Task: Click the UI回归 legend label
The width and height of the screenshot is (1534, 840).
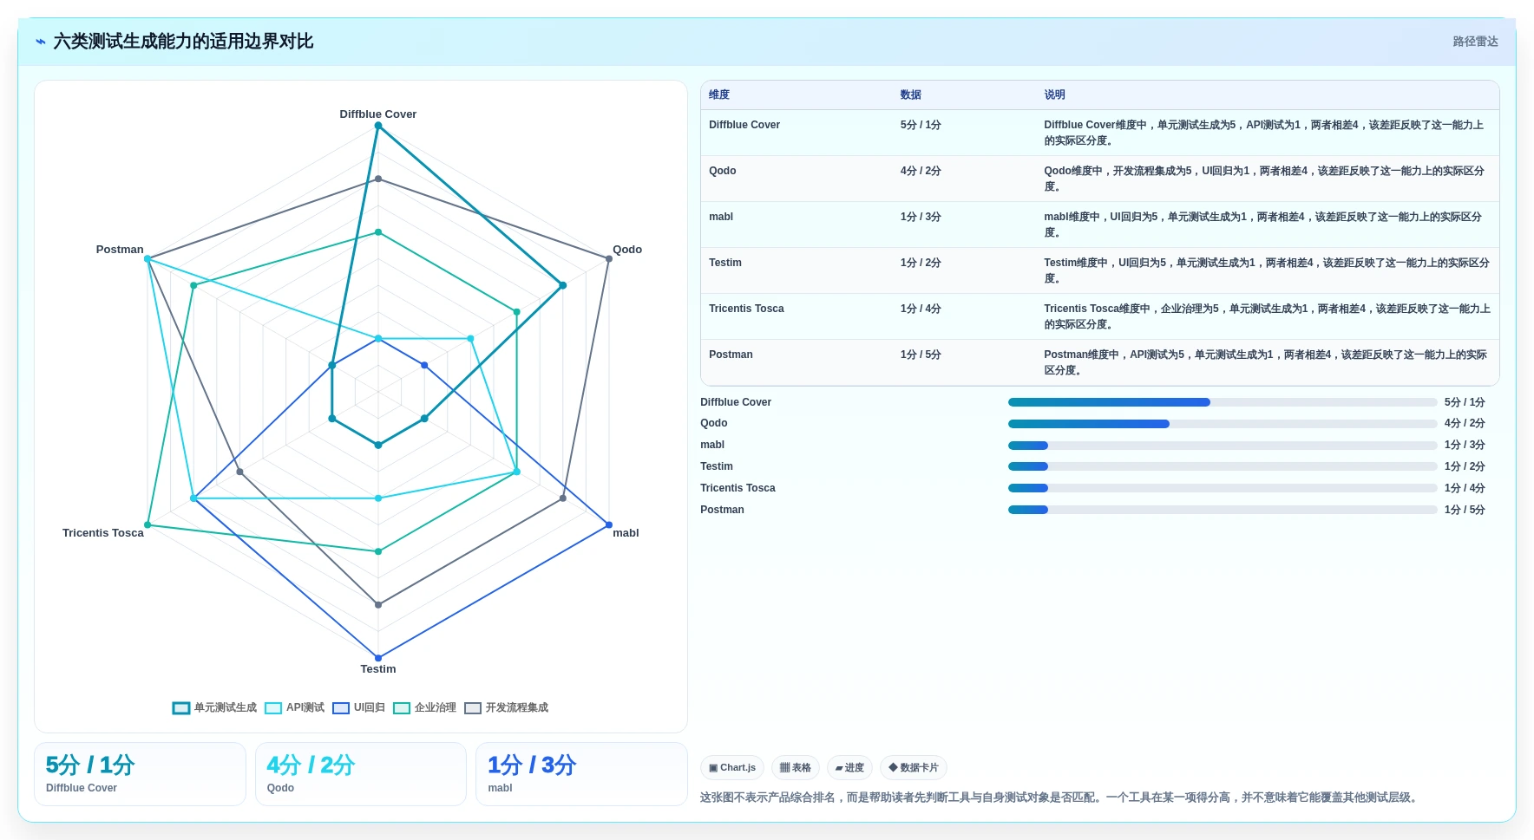Action: pyautogui.click(x=370, y=708)
